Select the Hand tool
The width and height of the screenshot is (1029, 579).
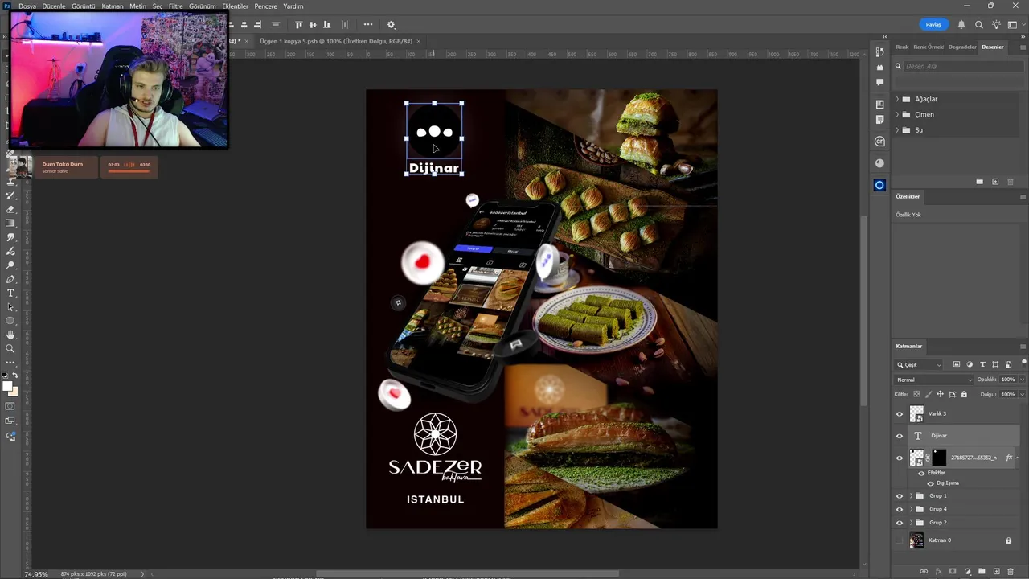10,335
